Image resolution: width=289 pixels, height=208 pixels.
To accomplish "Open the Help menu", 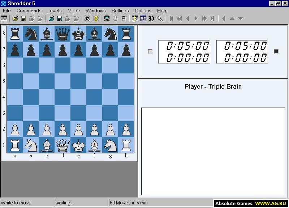I will (x=162, y=11).
